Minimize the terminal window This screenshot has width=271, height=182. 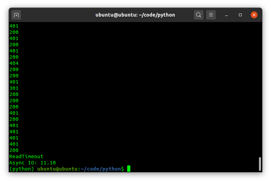click(227, 15)
